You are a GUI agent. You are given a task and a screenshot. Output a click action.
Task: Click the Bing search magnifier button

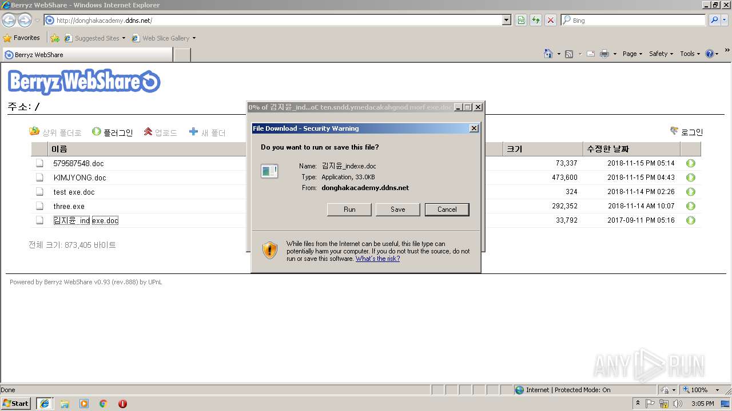714,20
